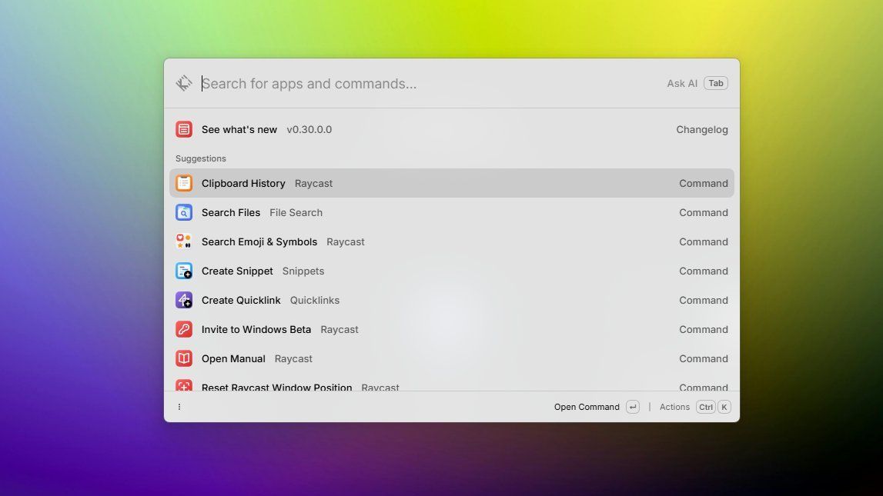
Task: Click the Invite to Windows Beta key icon
Action: [x=183, y=330]
